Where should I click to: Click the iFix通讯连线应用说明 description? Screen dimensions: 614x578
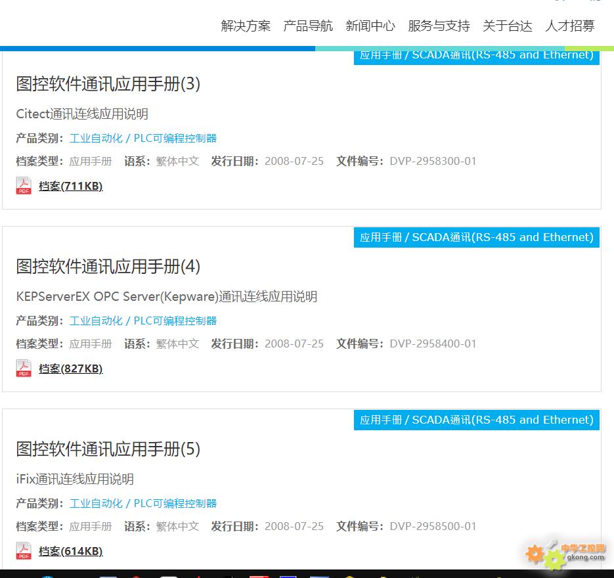[x=75, y=479]
